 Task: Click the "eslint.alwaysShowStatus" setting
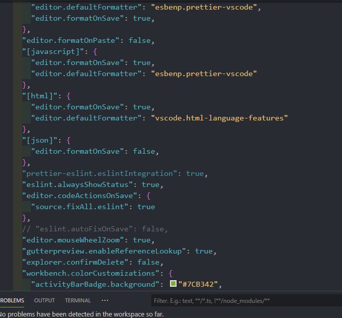[x=78, y=184]
